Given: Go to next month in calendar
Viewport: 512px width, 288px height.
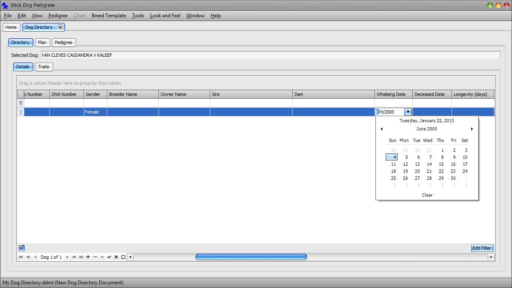Looking at the screenshot, I should click(472, 129).
